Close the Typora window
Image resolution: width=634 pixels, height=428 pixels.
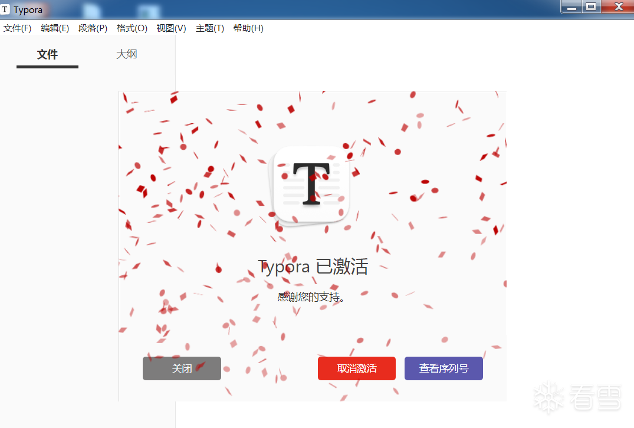coord(618,7)
